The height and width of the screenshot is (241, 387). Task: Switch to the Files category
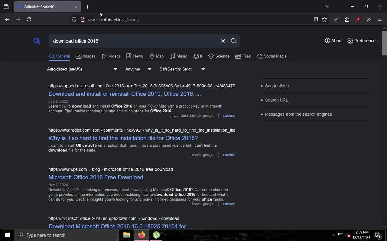[x=243, y=56]
